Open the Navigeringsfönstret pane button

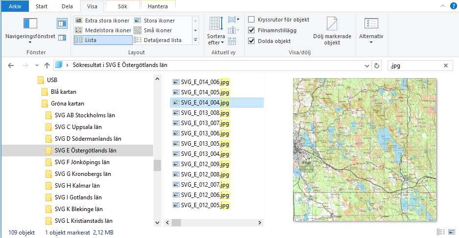pos(30,30)
